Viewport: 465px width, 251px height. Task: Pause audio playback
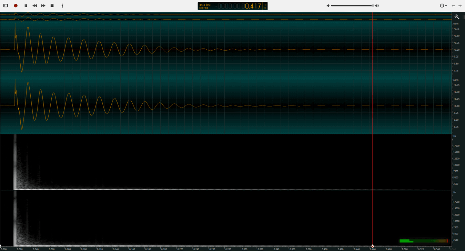pos(26,6)
